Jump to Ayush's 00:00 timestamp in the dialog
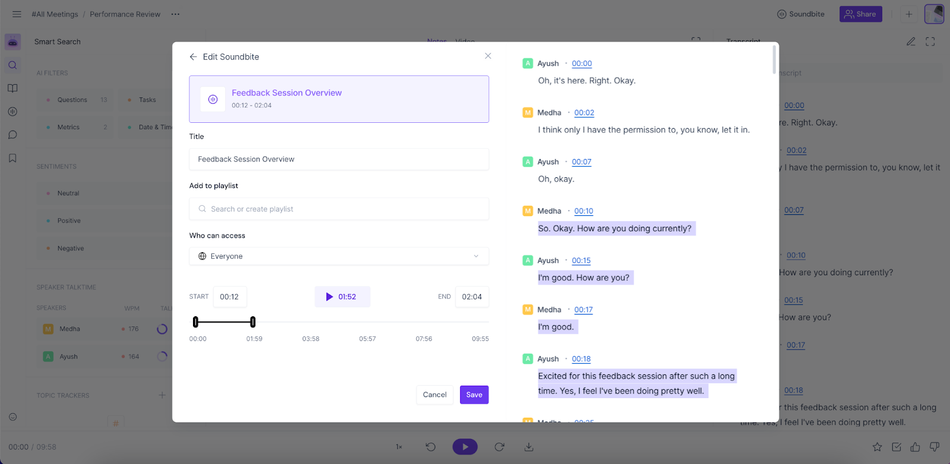 [582, 63]
